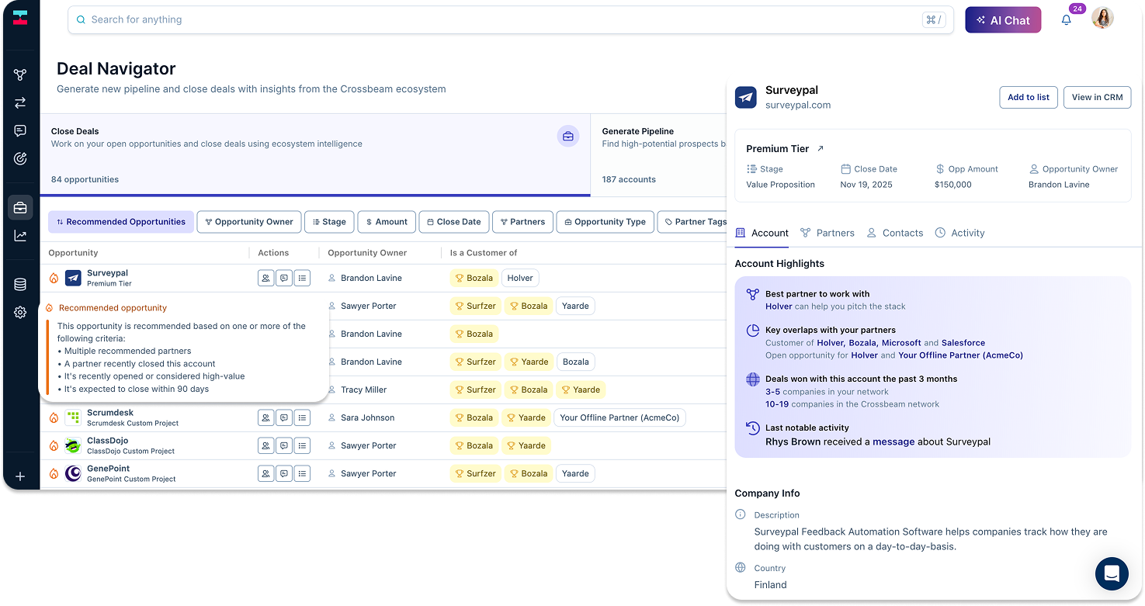Click the flame icon on GenePoint row
Viewport: 1145px width, 606px height.
coord(54,473)
